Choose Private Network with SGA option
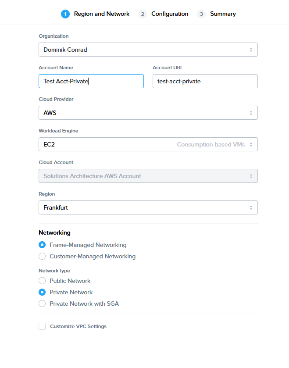 pyautogui.click(x=42, y=304)
